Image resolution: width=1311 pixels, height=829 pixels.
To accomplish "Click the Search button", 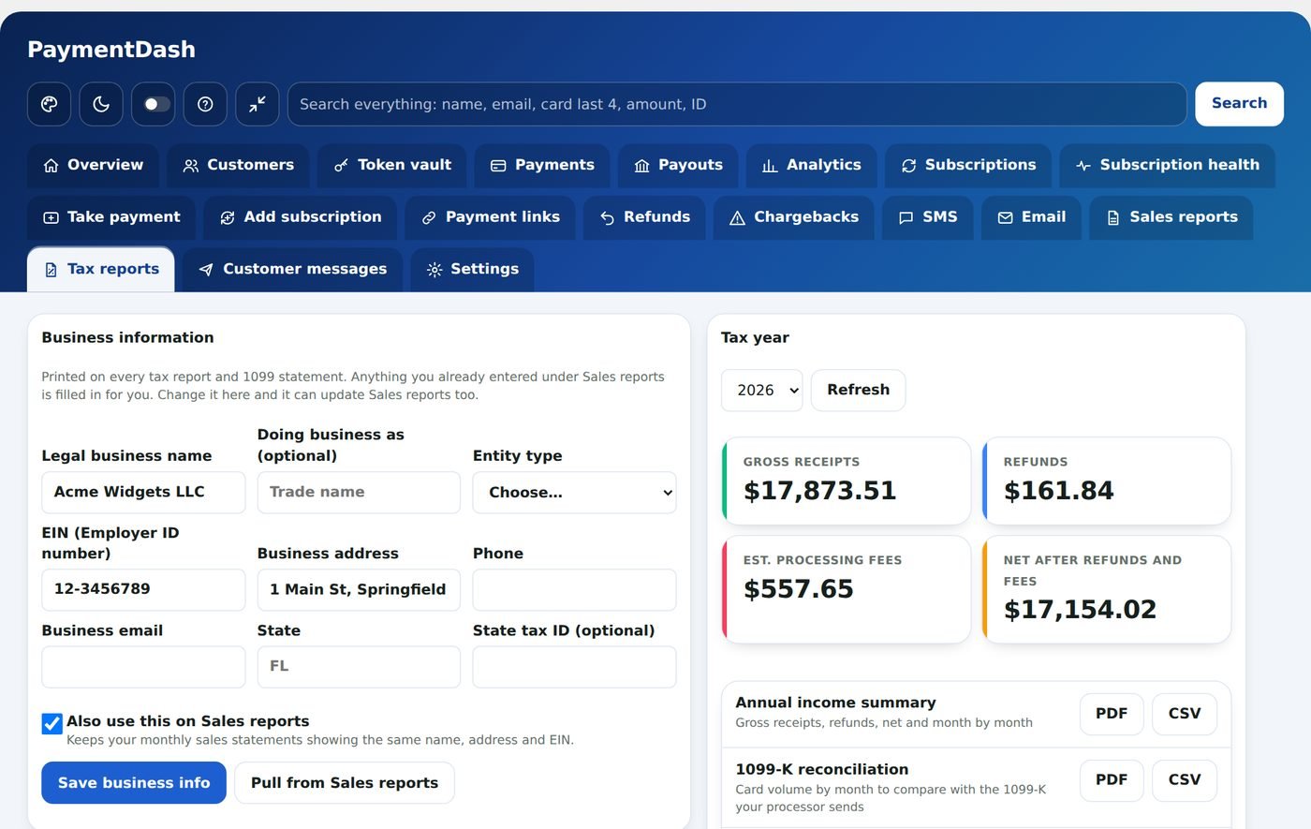I will coord(1239,104).
